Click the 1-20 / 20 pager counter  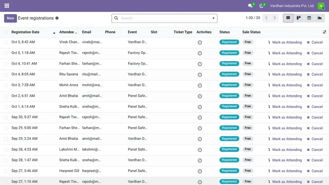pos(253,18)
